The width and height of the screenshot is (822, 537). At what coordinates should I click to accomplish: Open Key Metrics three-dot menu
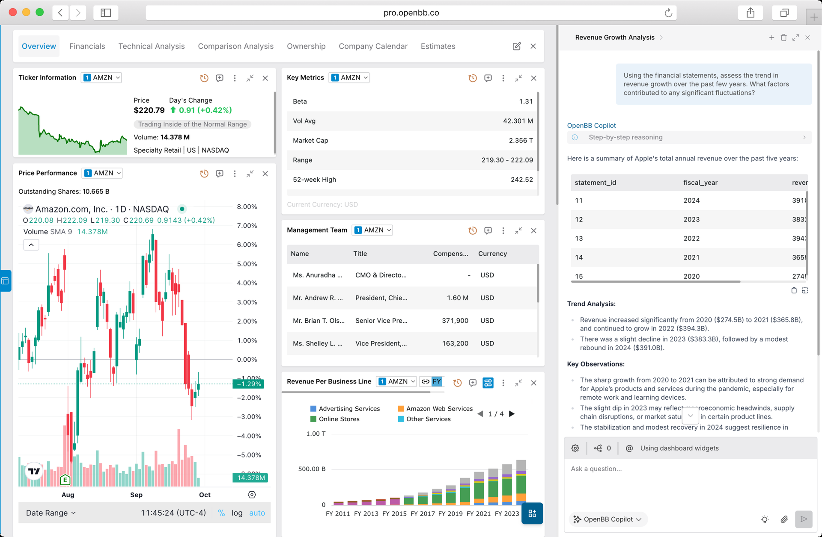pyautogui.click(x=503, y=78)
